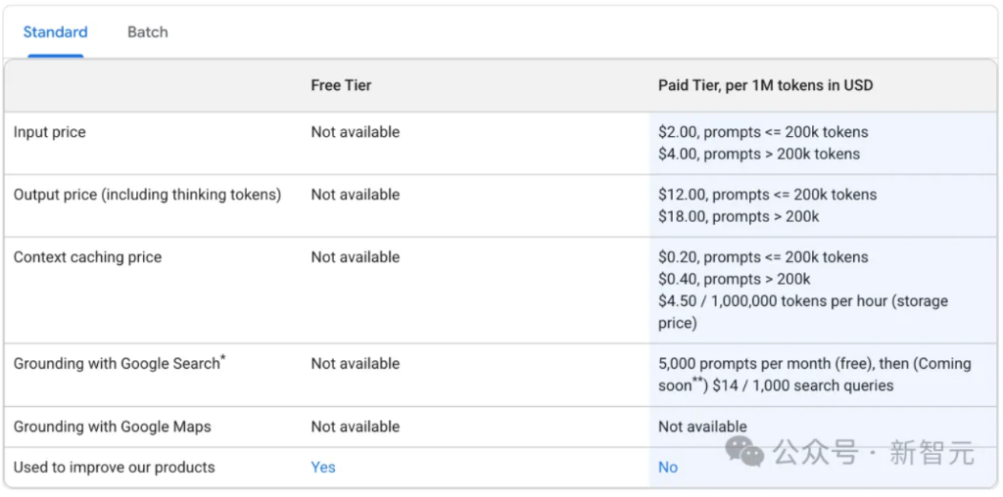Click the Grounding with Google Search label
The height and width of the screenshot is (497, 1003).
[119, 364]
